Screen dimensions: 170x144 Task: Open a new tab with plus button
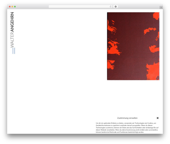(161, 7)
